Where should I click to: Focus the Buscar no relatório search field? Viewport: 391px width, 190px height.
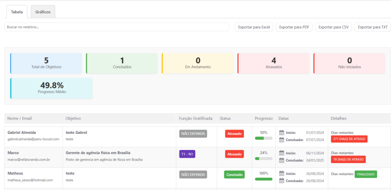116,27
